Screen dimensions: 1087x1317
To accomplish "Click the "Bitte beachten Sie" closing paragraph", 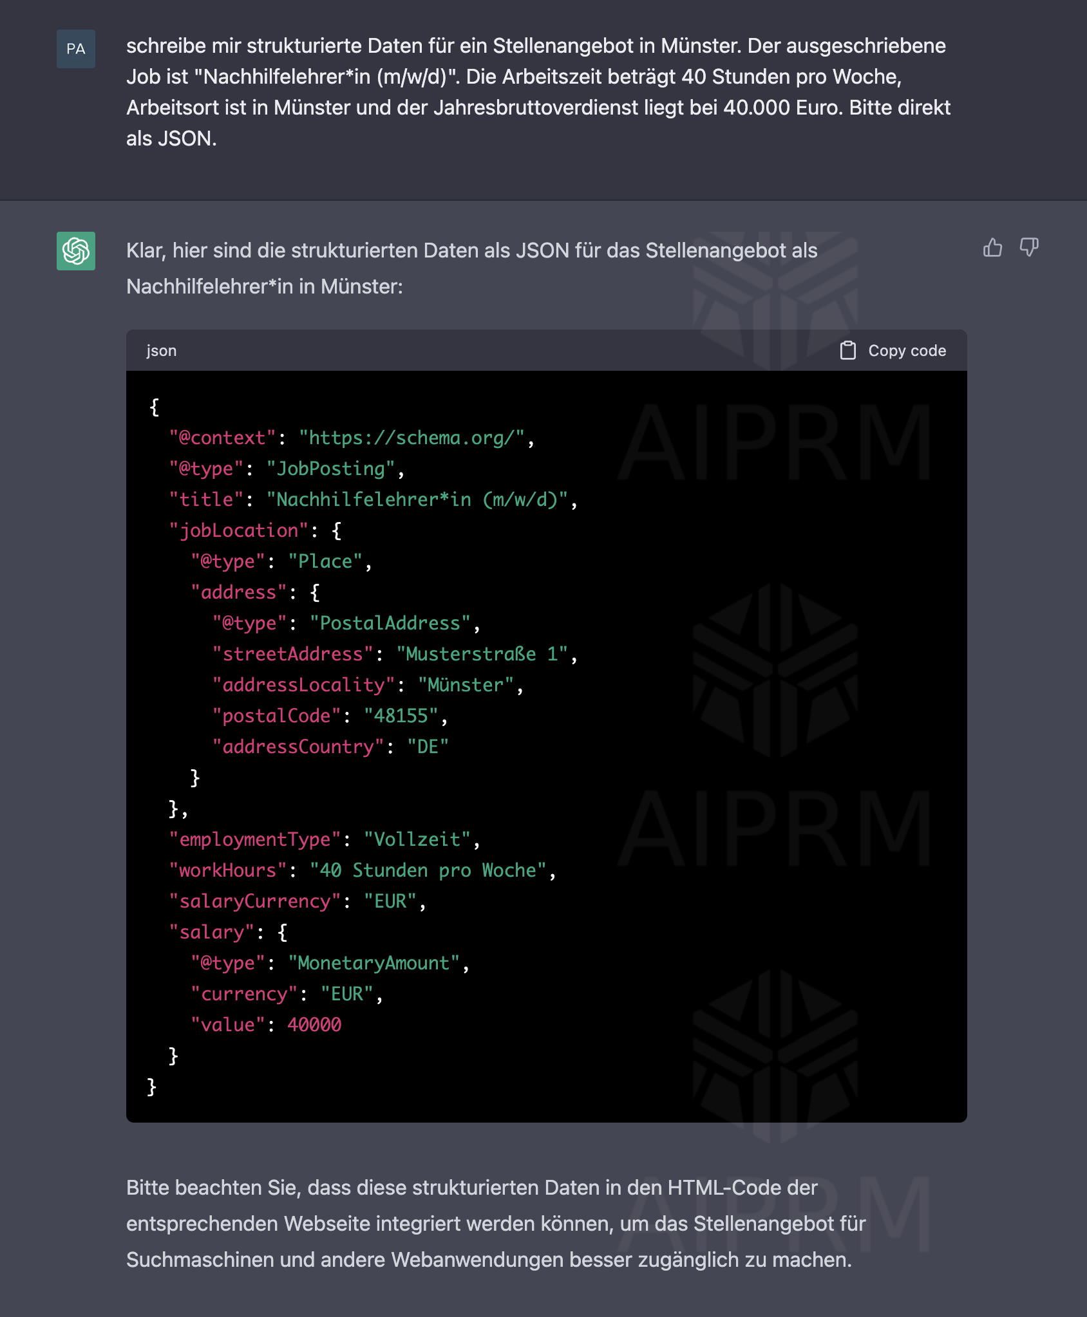I will tap(496, 1224).
